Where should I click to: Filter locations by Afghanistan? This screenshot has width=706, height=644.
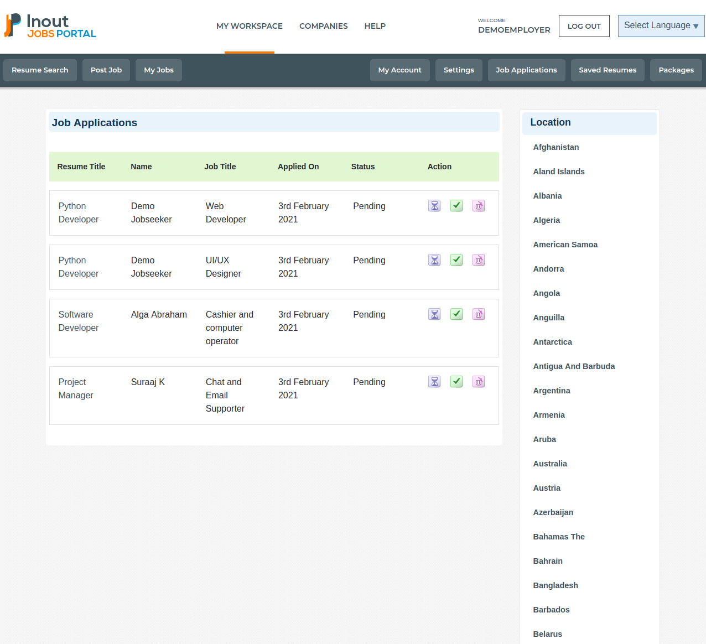(x=556, y=147)
